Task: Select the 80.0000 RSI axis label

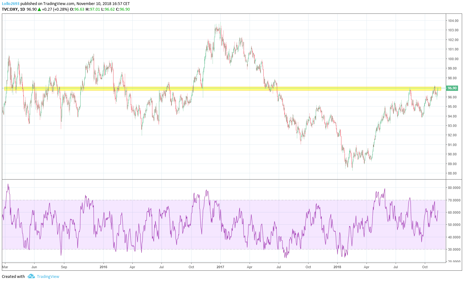Action: tap(454, 188)
